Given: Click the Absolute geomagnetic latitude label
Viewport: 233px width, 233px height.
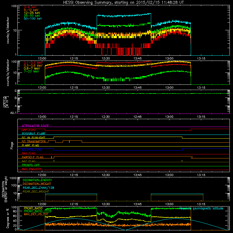Looking at the screenshot, I should pyautogui.click(x=201, y=209).
